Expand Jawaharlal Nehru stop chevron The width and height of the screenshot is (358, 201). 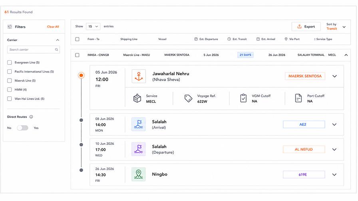[334, 76]
